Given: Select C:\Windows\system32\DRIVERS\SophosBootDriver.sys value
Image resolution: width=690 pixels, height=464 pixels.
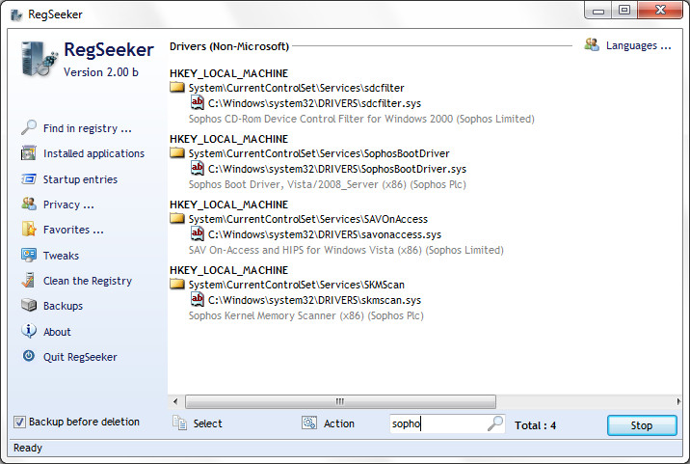Looking at the screenshot, I should pyautogui.click(x=336, y=169).
